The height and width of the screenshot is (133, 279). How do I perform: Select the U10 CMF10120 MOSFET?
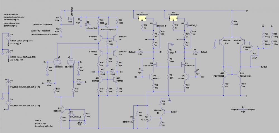point(71,18)
